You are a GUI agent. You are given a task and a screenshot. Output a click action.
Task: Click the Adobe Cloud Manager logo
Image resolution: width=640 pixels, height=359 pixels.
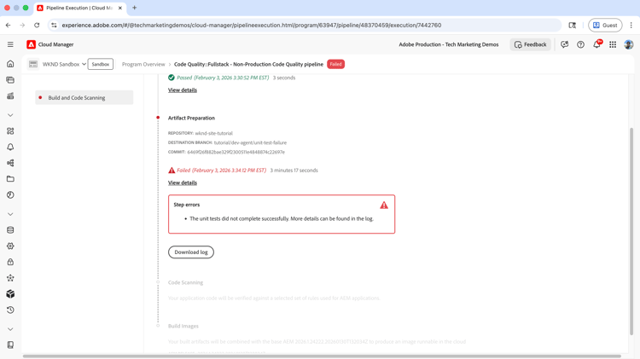tap(31, 44)
